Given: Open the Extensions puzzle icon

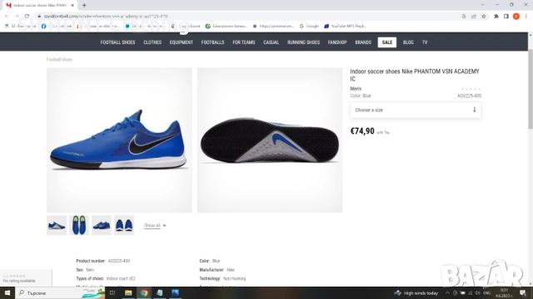Looking at the screenshot, I should (x=496, y=16).
